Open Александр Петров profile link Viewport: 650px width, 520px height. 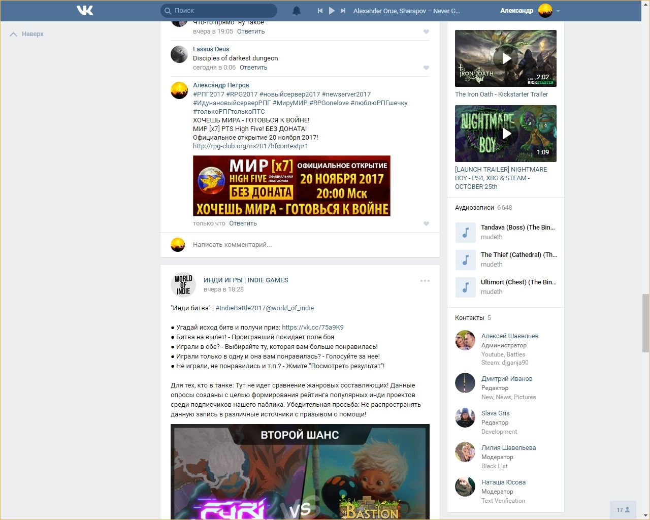coord(221,85)
